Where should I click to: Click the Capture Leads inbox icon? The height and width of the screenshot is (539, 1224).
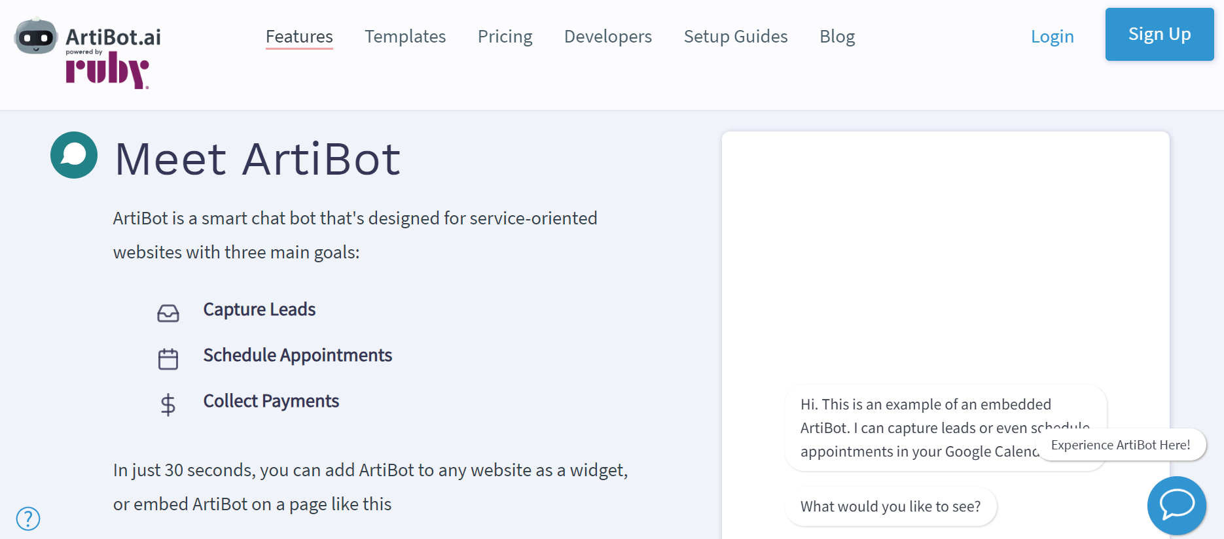(168, 313)
